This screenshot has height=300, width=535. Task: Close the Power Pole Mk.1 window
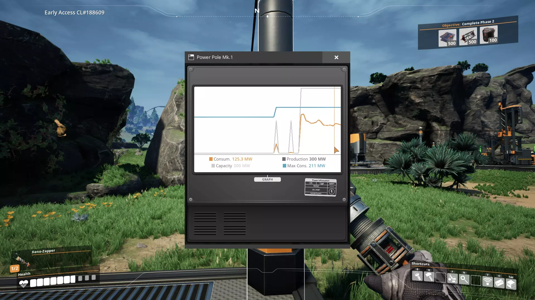click(x=336, y=57)
